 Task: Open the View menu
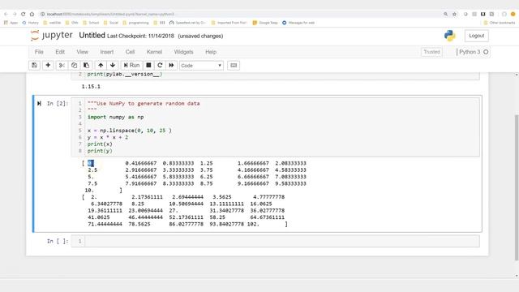tap(83, 52)
